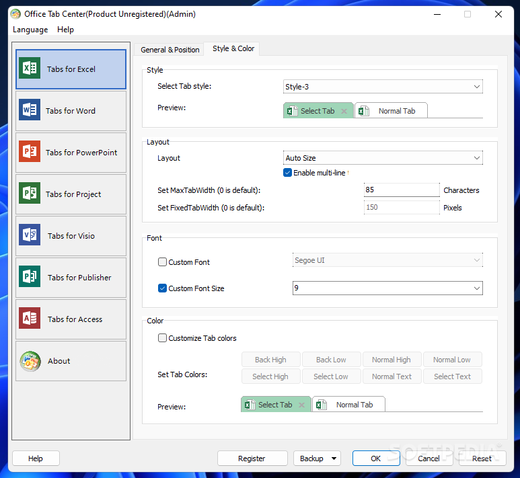Set the Normal Low color
Viewport: 520px width, 478px height.
453,359
